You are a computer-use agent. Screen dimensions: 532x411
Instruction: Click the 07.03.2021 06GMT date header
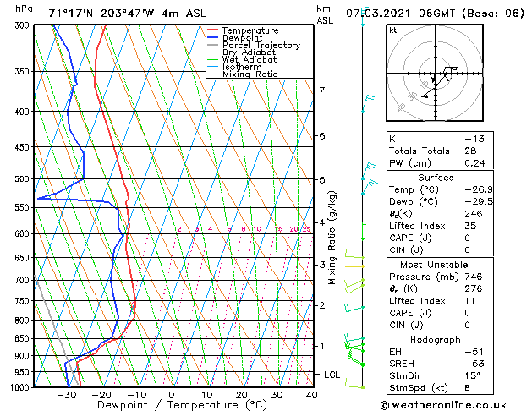coord(401,14)
